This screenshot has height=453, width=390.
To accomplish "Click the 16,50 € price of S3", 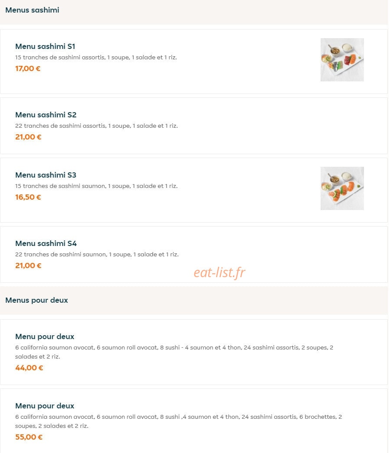I will click(x=28, y=197).
